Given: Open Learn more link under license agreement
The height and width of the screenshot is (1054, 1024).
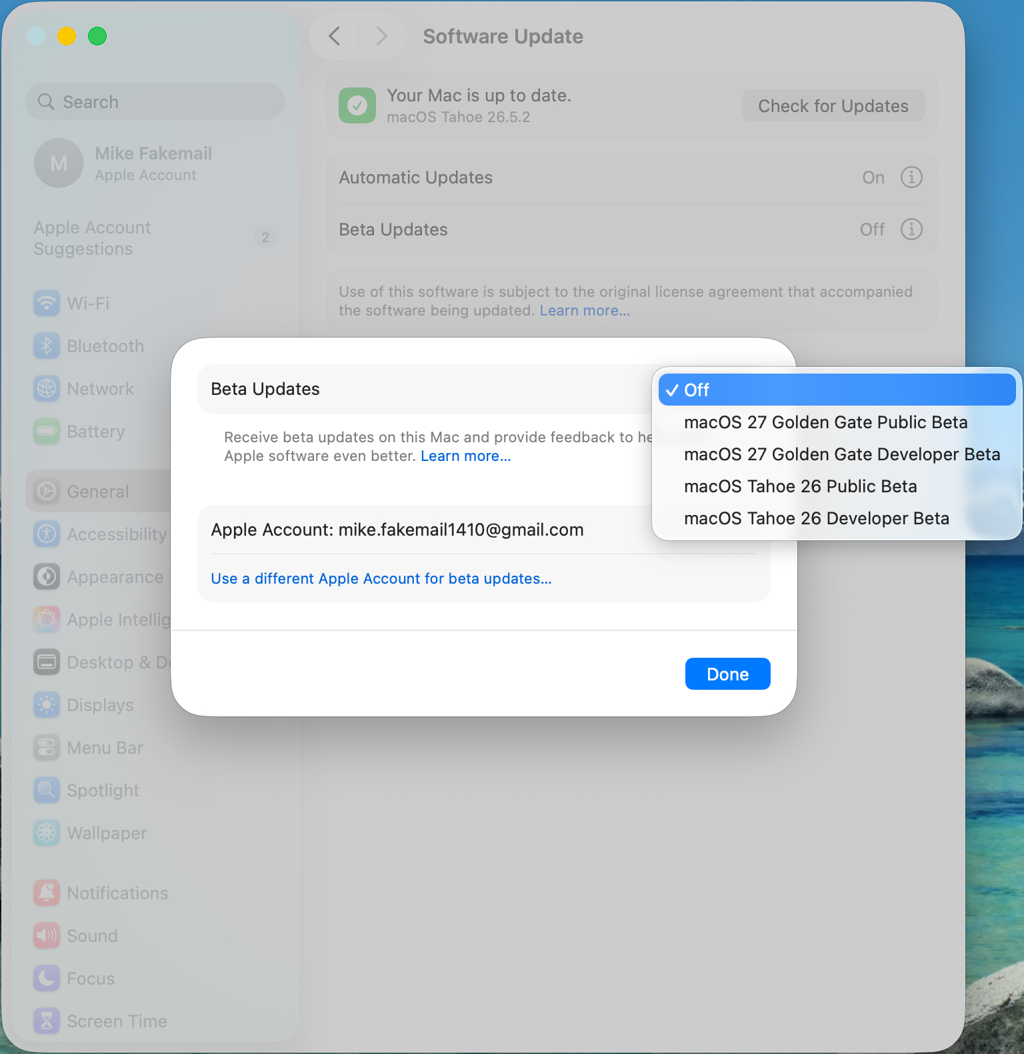Looking at the screenshot, I should point(585,310).
